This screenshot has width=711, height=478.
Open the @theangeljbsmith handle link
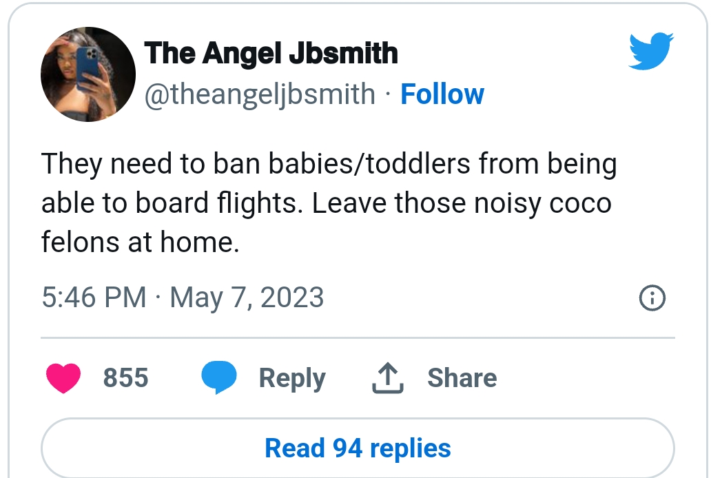click(x=260, y=94)
